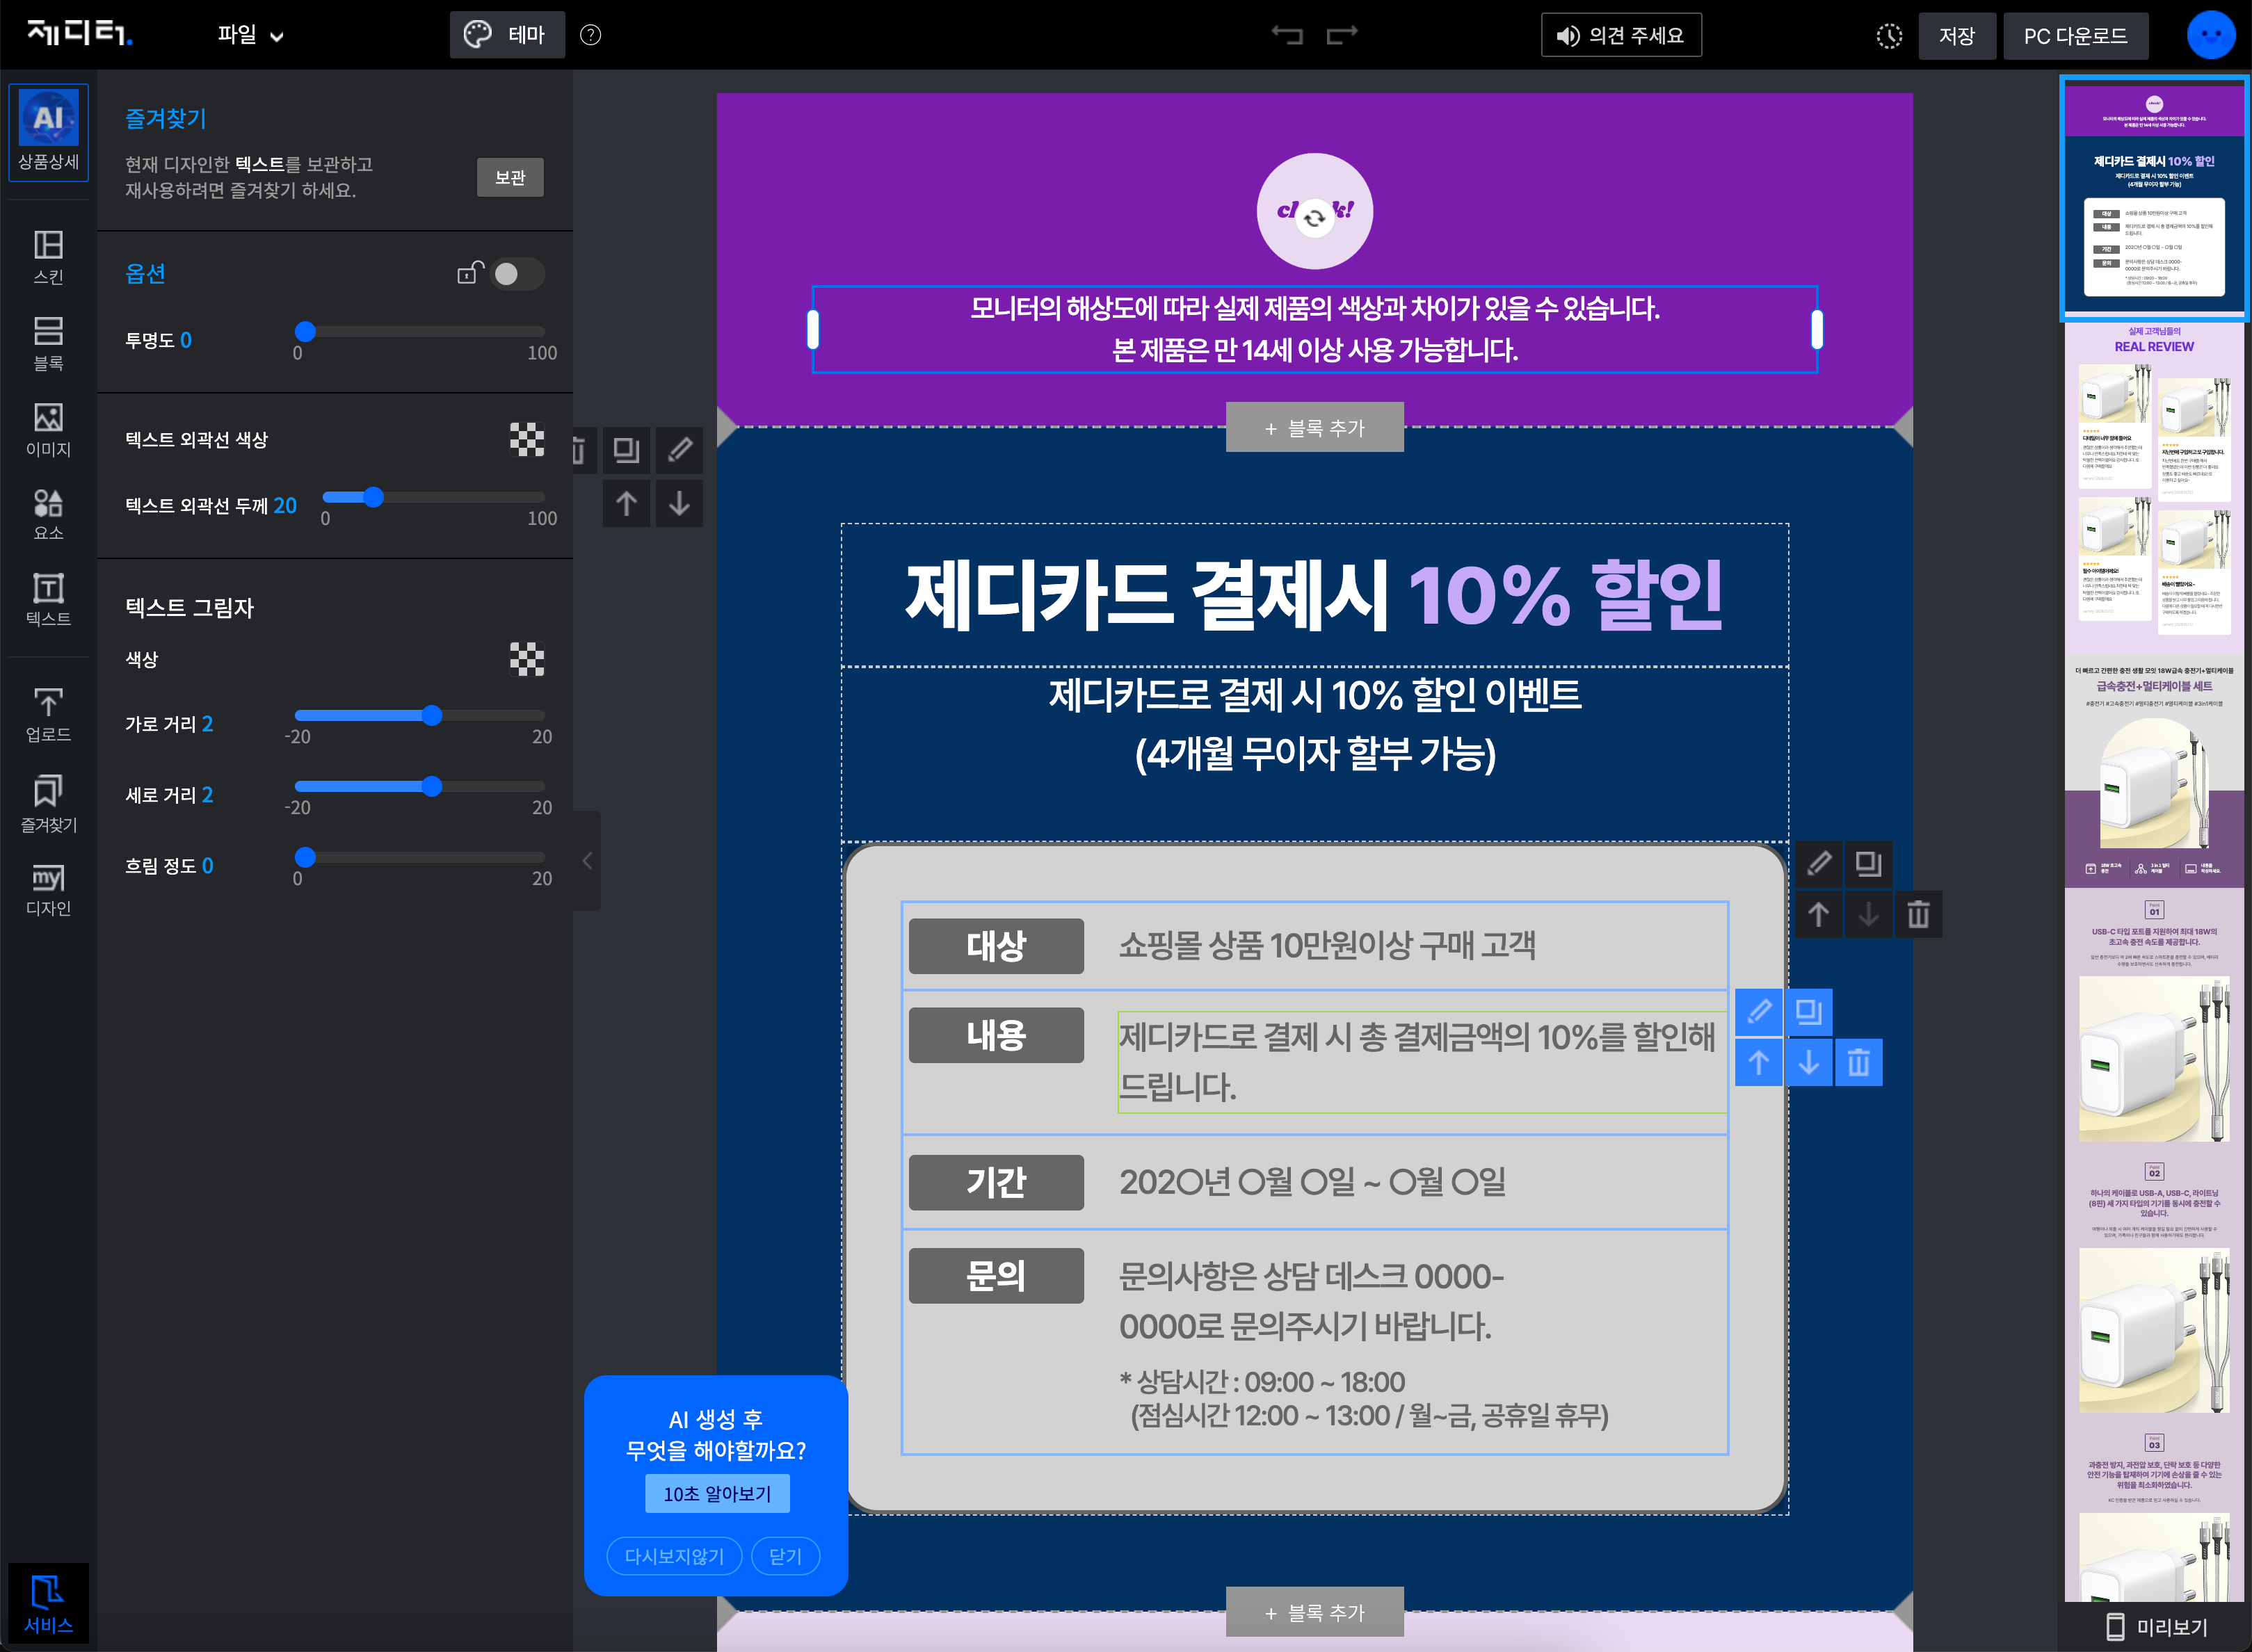Select the REAL REVIEW page thumbnail

click(x=2153, y=480)
